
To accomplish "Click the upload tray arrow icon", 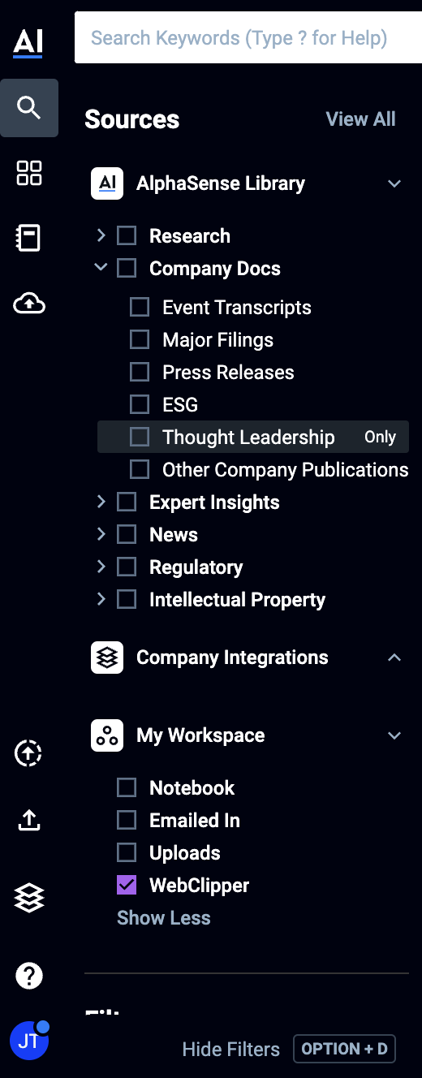I will (29, 821).
